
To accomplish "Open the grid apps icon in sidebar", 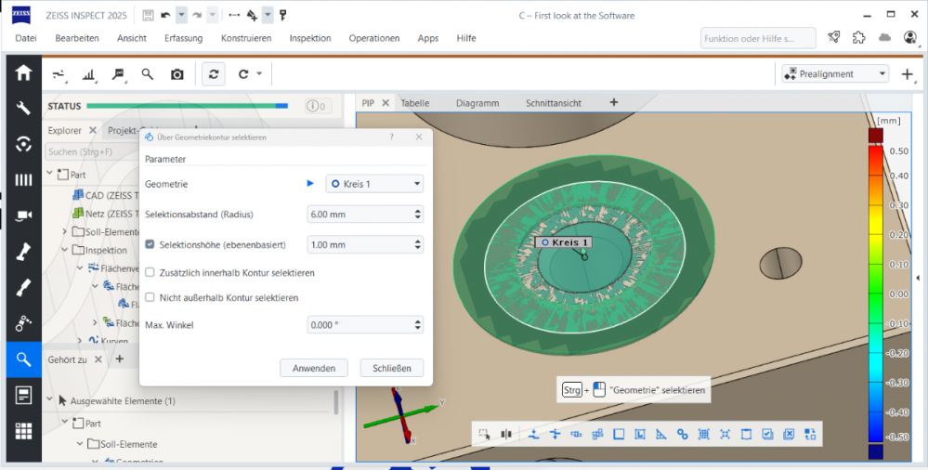I will (x=23, y=431).
